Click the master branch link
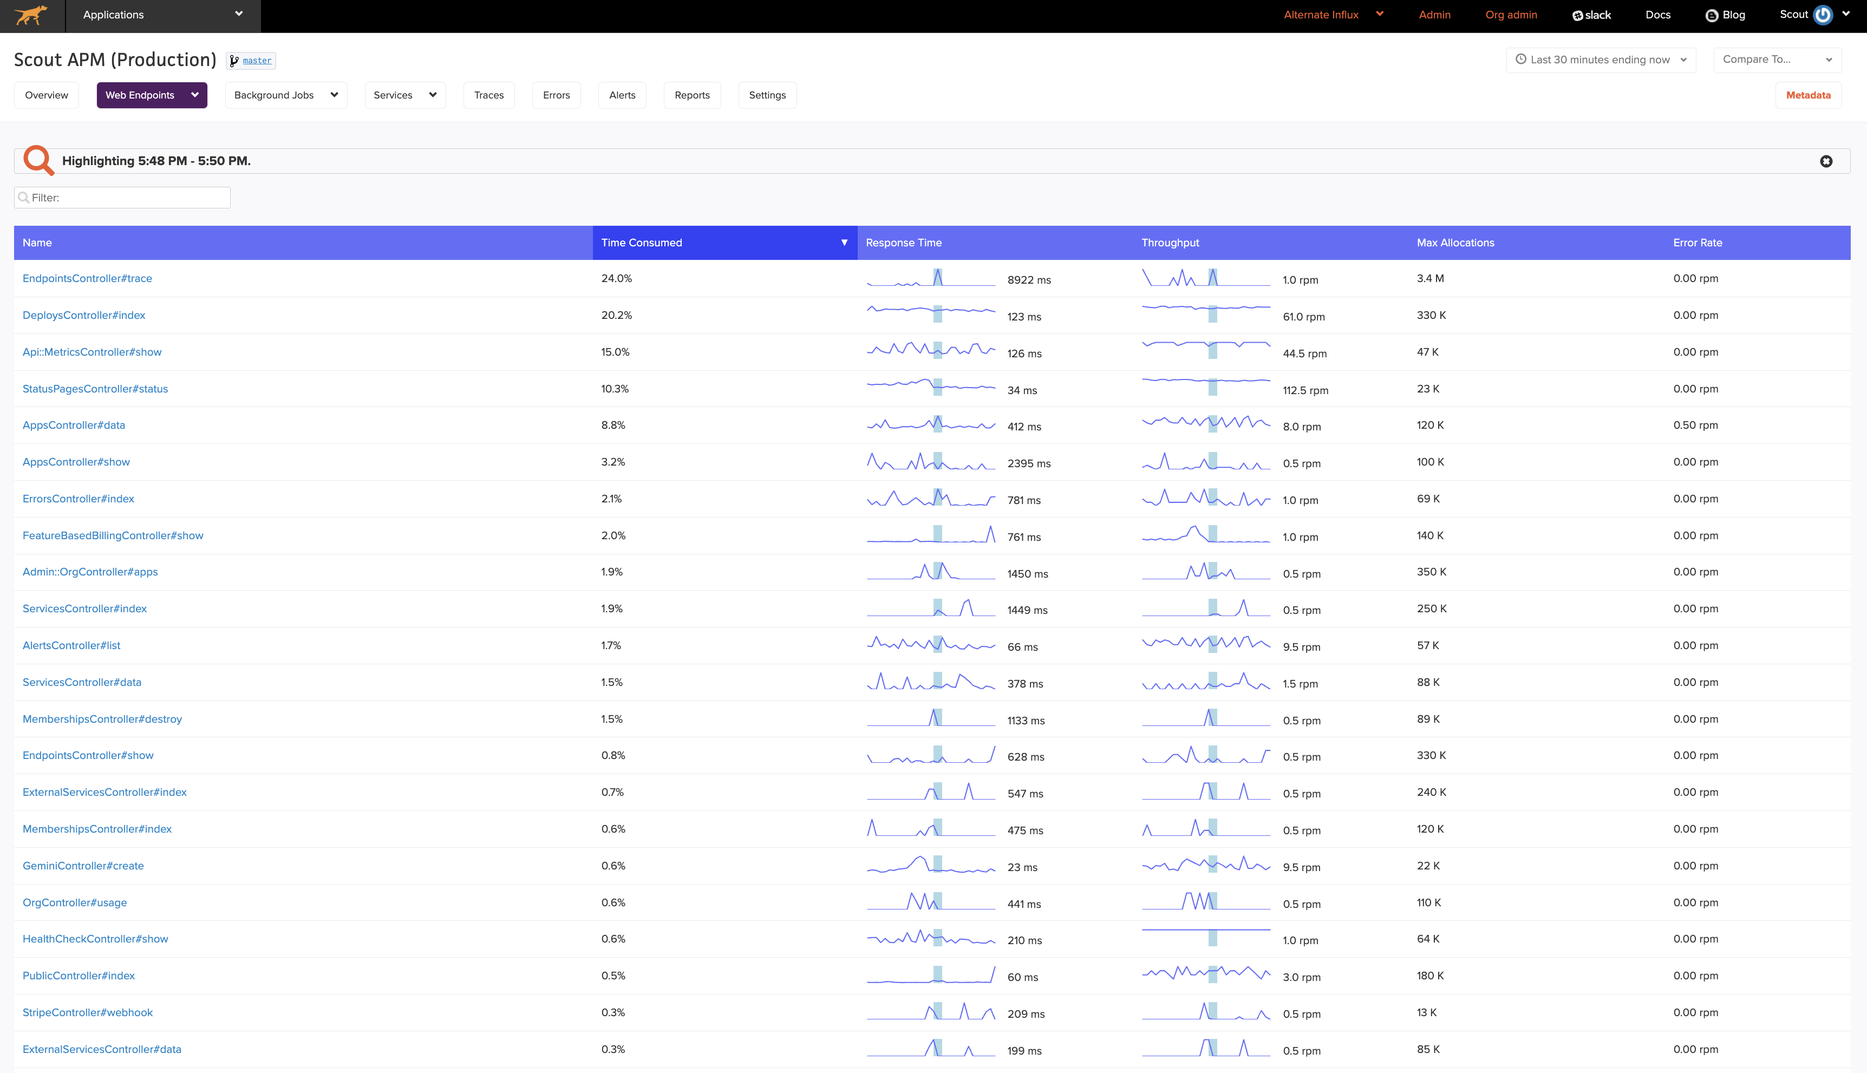1867x1073 pixels. pos(257,61)
